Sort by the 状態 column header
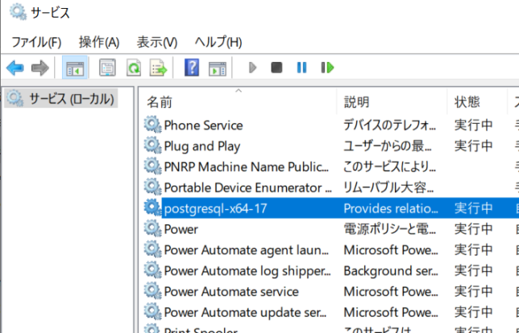Screen dimensions: 519x333 click(477, 101)
